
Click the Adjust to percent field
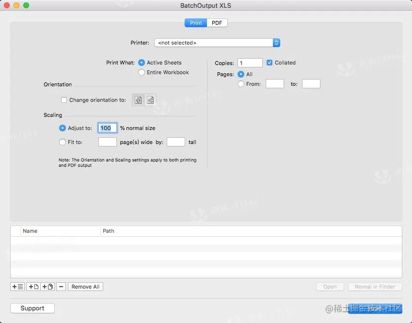(108, 128)
